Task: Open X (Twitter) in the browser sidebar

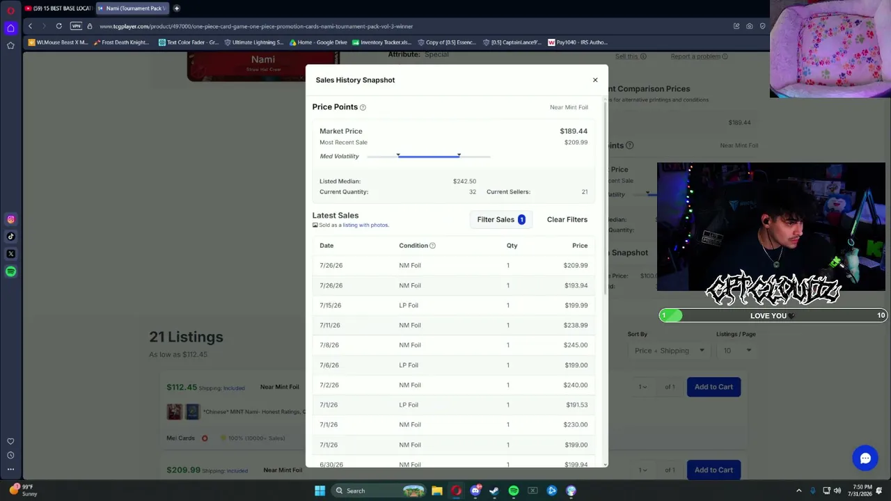Action: tap(10, 254)
